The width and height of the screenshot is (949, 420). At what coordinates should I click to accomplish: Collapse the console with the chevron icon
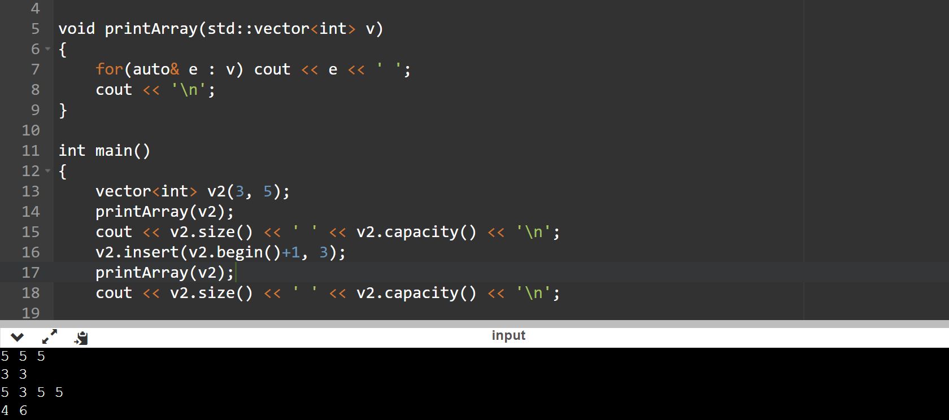click(x=17, y=338)
